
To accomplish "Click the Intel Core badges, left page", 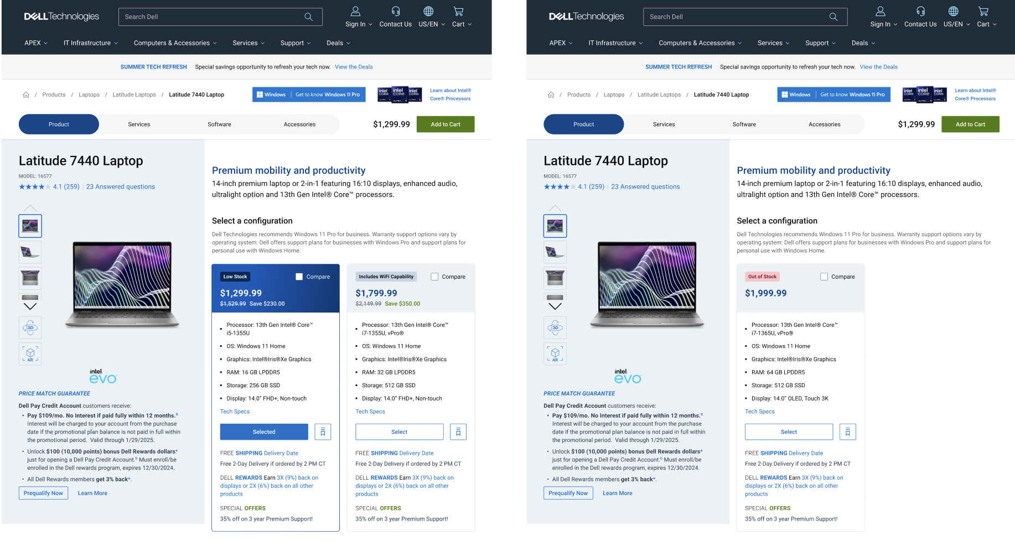I will click(400, 95).
